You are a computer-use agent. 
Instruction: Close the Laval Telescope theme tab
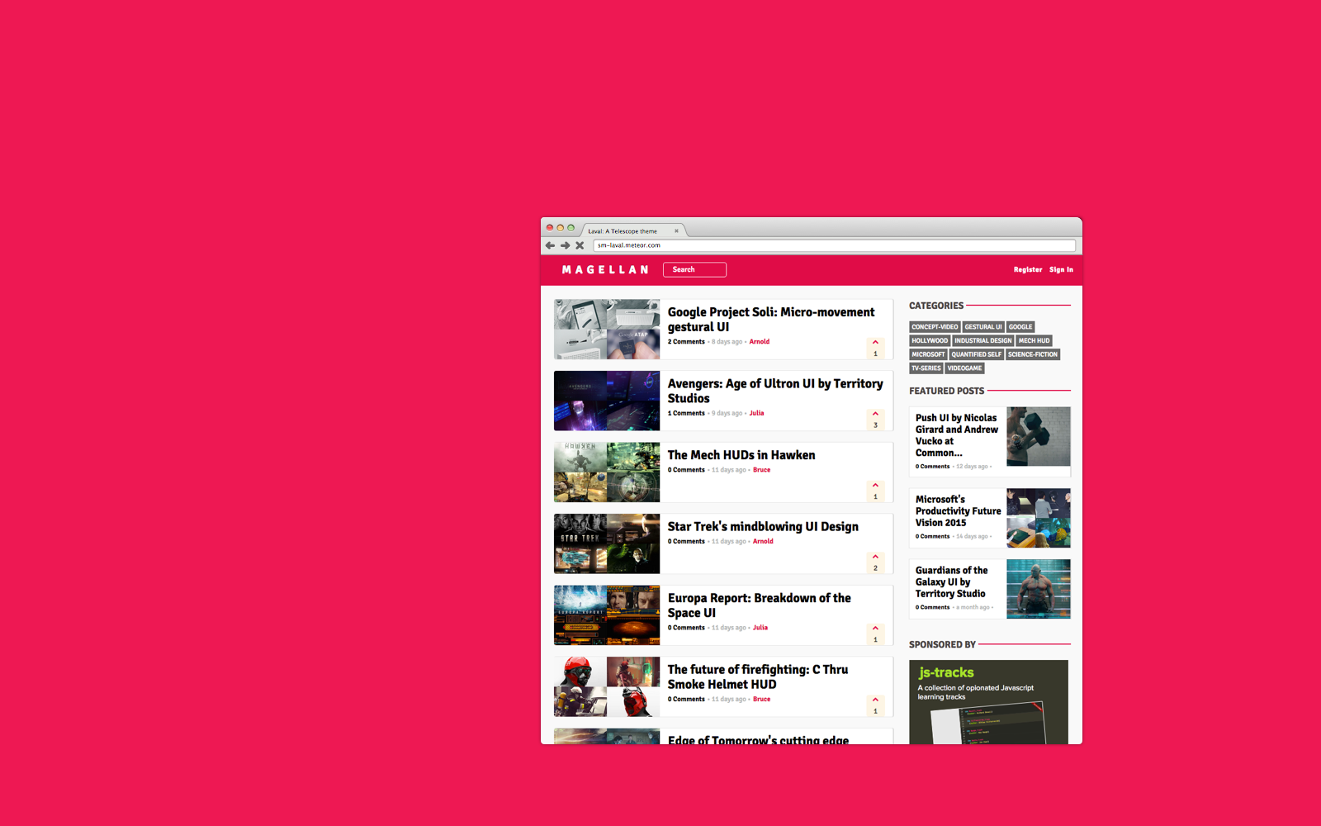click(676, 231)
